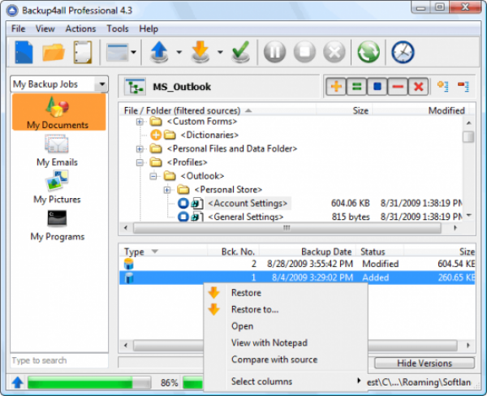Choose Restore to... from the context menu
Image resolution: width=487 pixels, height=396 pixels.
click(x=254, y=309)
